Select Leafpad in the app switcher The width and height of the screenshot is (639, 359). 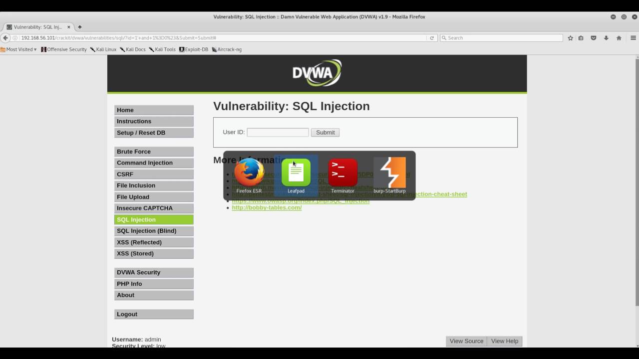coord(296,176)
